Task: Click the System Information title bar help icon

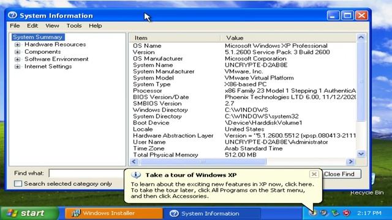Action: tap(12, 15)
